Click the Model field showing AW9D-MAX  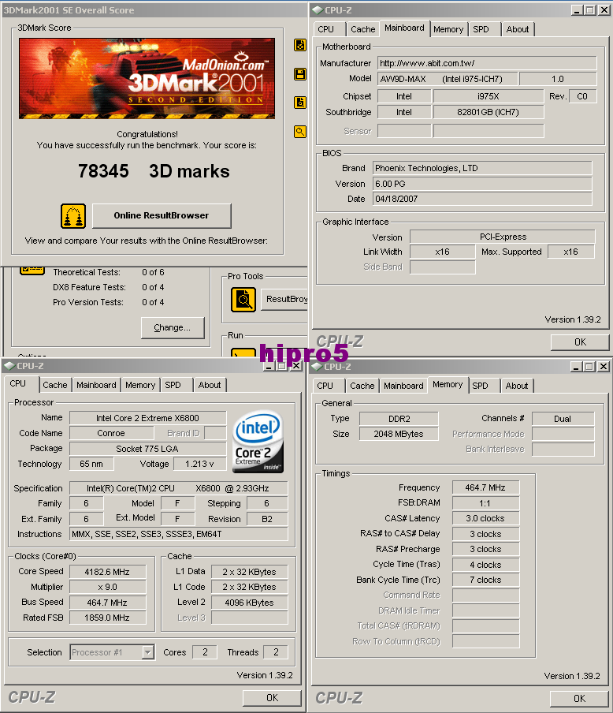(x=448, y=79)
